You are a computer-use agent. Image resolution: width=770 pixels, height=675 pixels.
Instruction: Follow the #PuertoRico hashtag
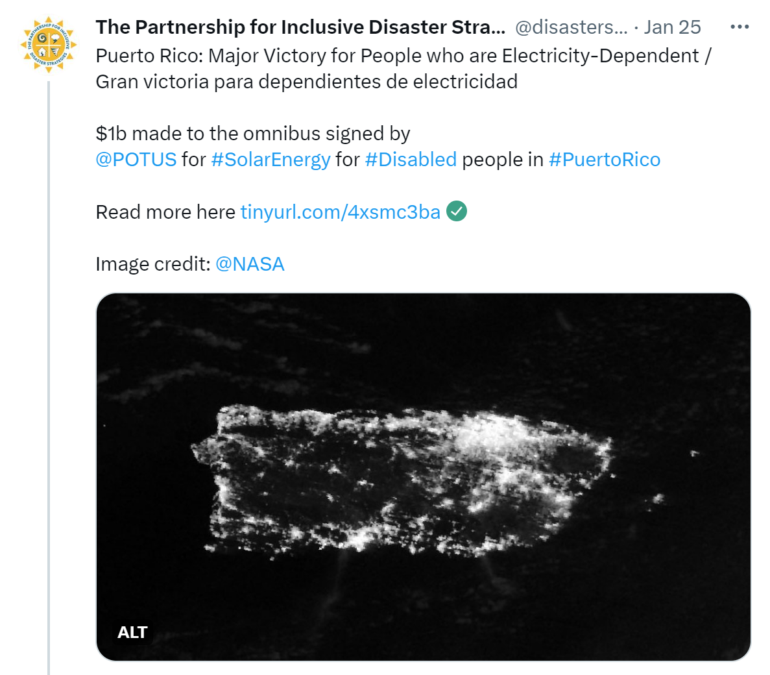605,160
